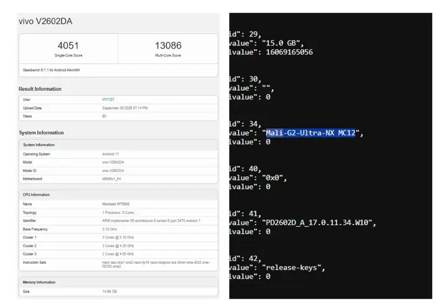Click the Views row label

coord(27,116)
